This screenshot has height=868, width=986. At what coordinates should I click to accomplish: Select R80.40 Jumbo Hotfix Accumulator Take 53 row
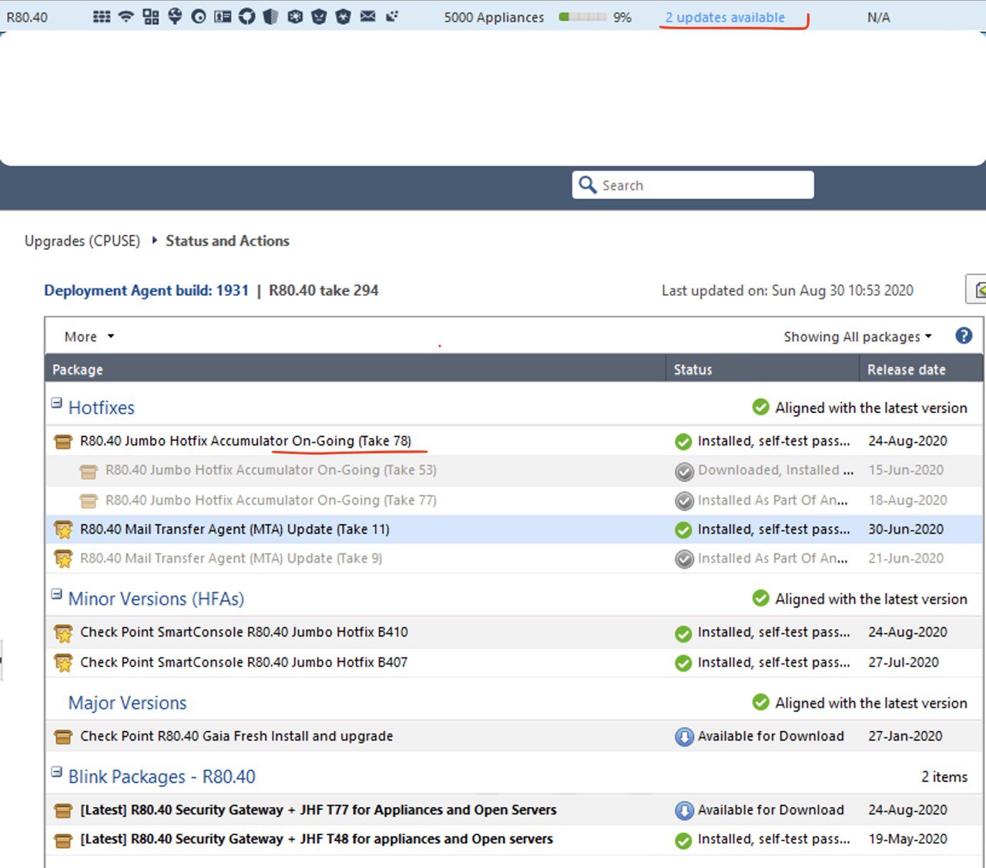coord(514,470)
